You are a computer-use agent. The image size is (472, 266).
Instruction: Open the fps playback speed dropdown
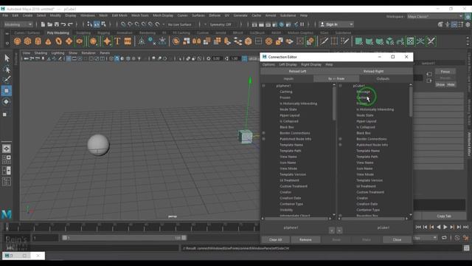[426, 238]
